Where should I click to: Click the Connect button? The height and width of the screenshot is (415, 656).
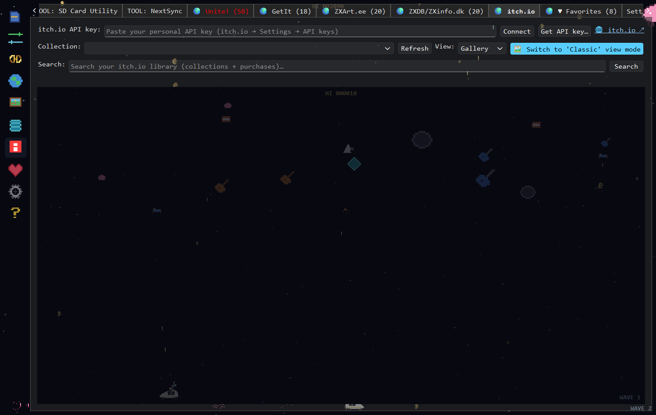517,31
